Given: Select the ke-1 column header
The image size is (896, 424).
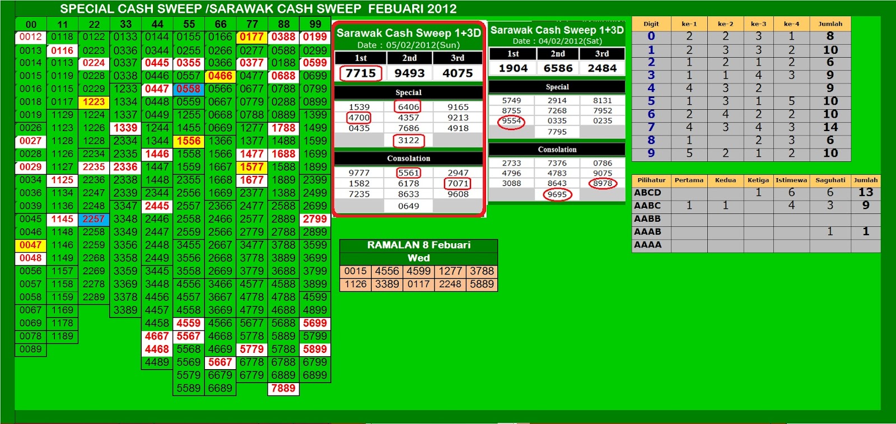Looking at the screenshot, I should click(x=689, y=24).
